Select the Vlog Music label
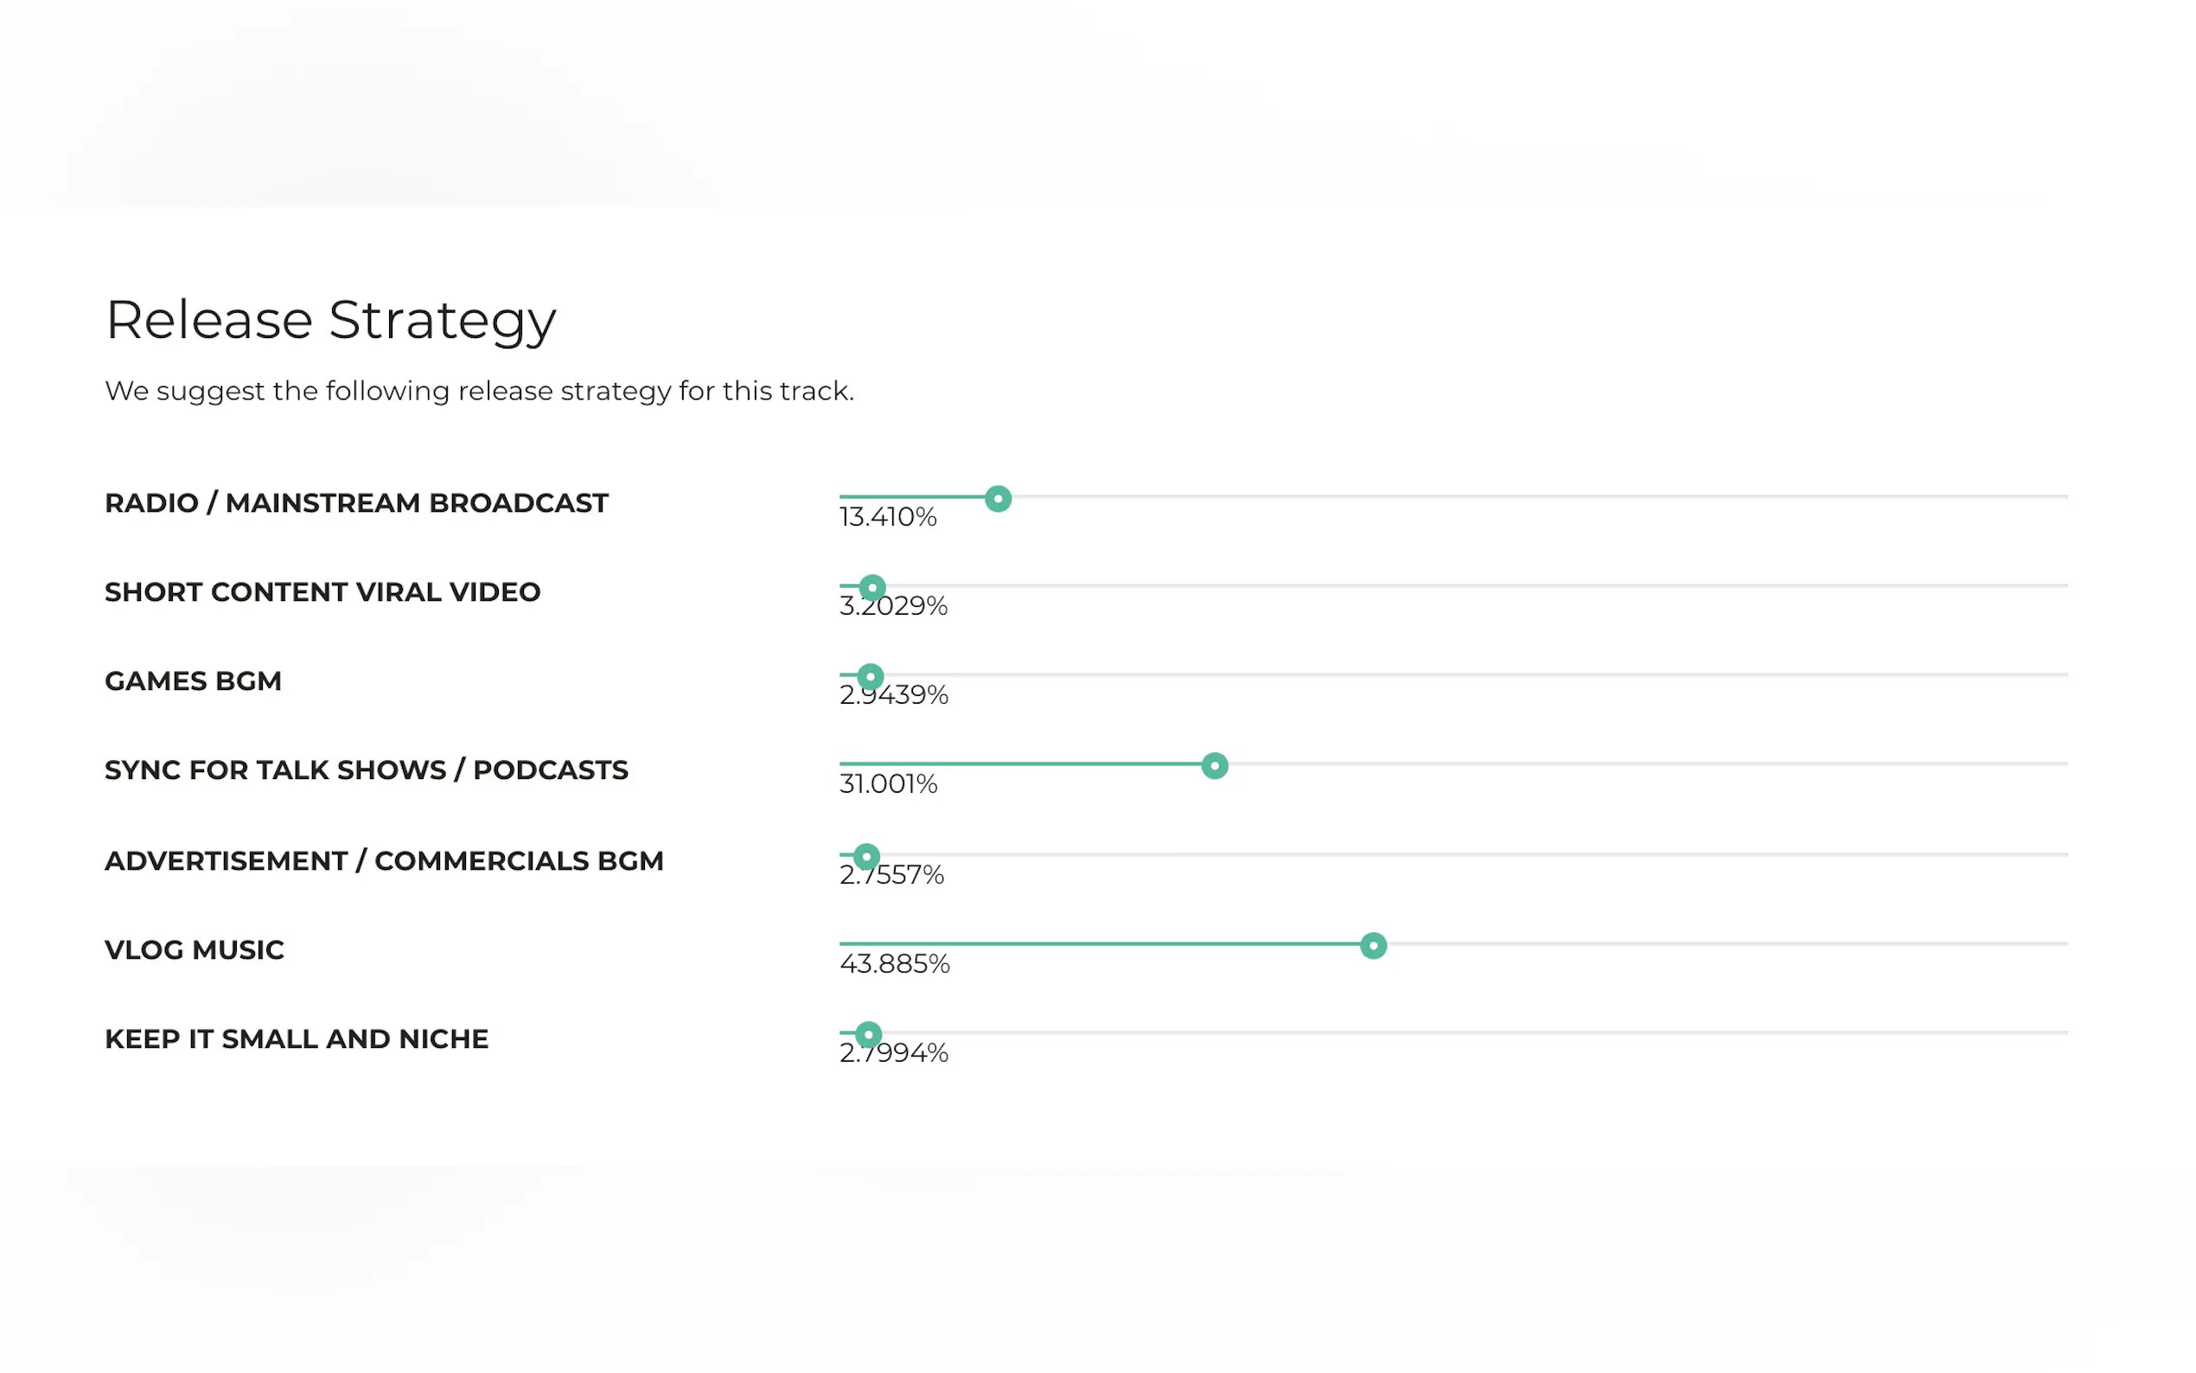2196x1373 pixels. point(195,950)
